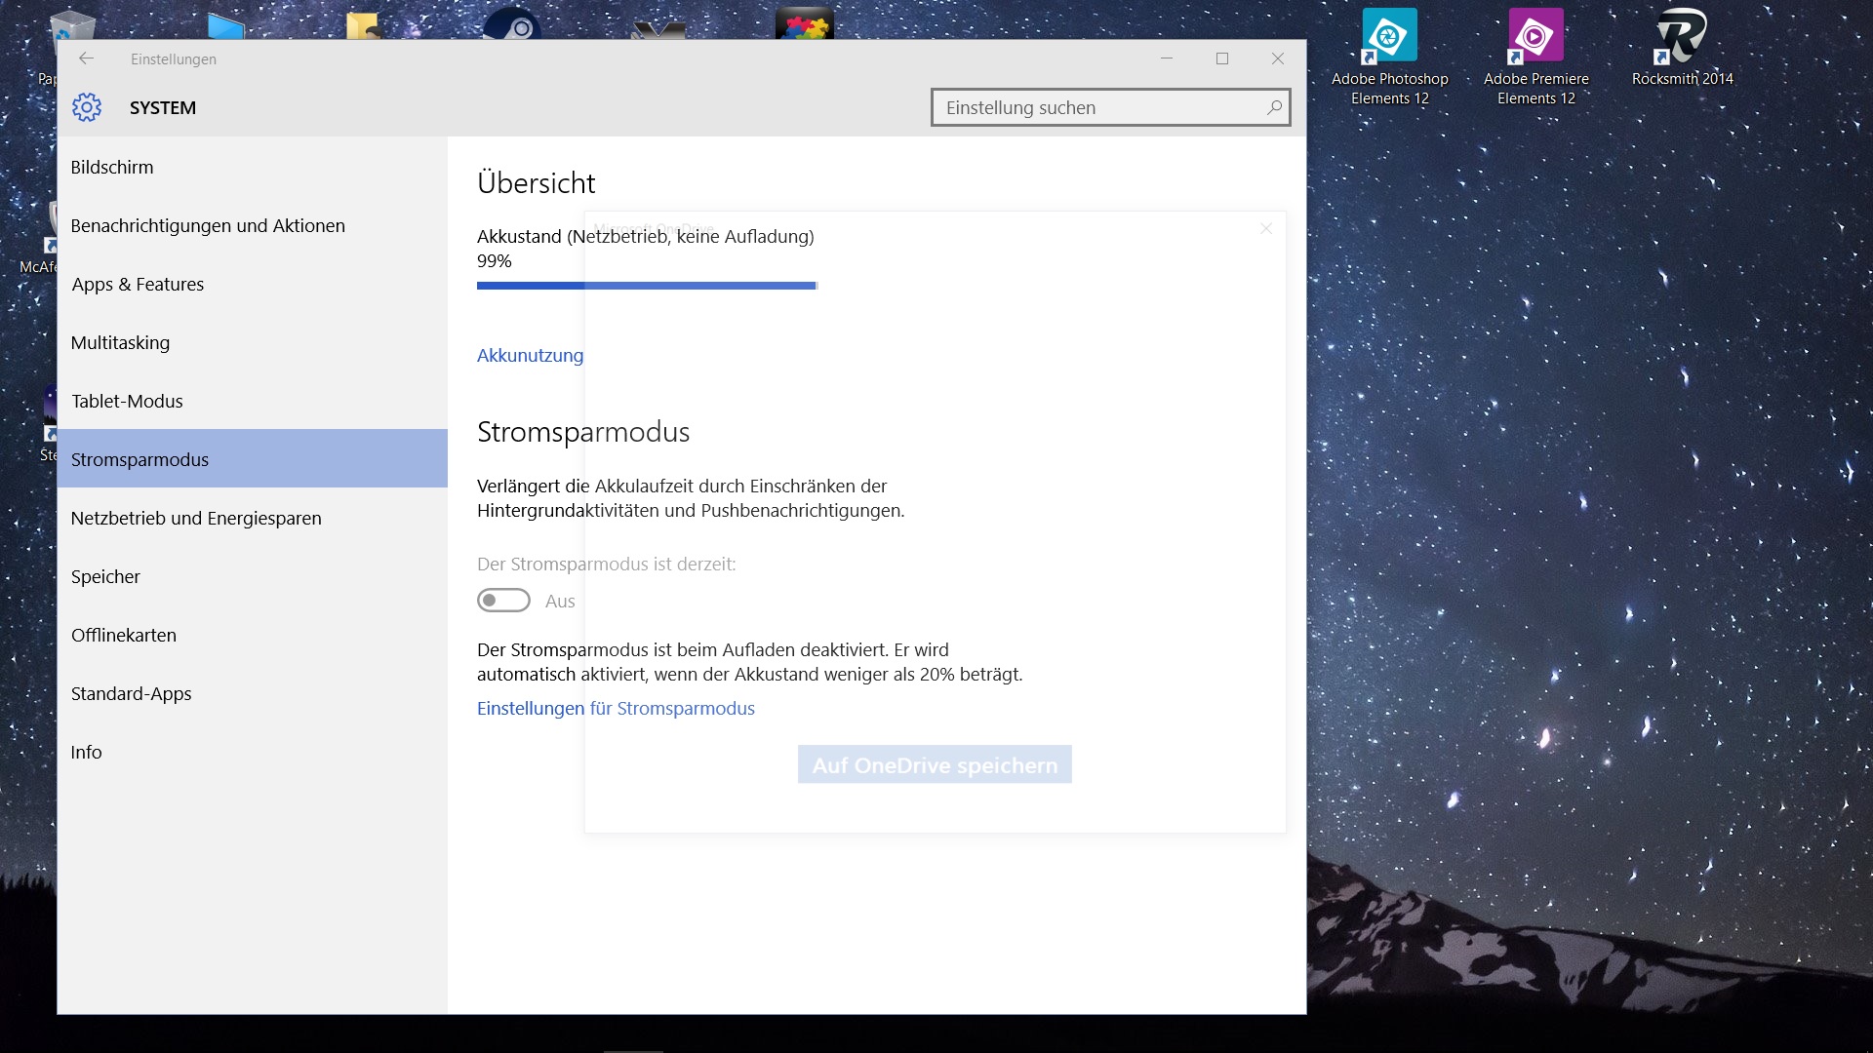Viewport: 1873px width, 1053px height.
Task: Click the Akkustand progress bar
Action: (x=646, y=286)
